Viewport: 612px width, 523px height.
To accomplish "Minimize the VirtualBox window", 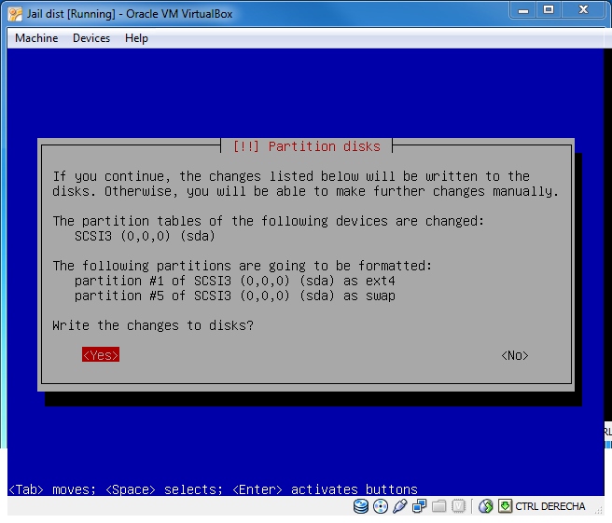I will [523, 10].
